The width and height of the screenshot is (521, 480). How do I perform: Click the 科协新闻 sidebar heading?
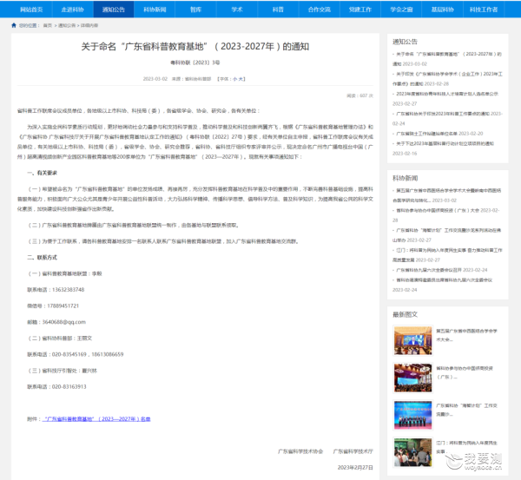(405, 178)
